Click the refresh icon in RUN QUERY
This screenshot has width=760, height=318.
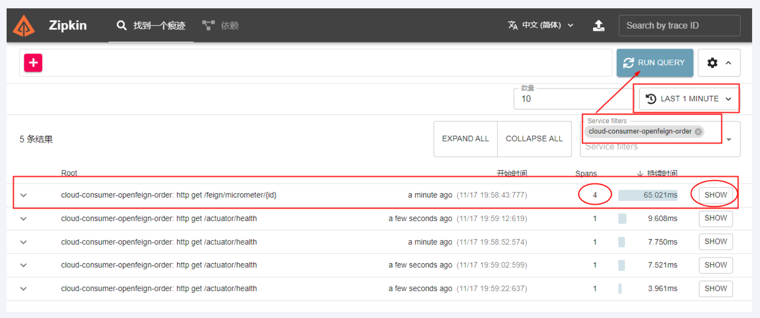(x=628, y=63)
